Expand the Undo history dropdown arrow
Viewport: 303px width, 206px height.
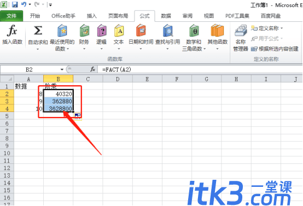30,4
